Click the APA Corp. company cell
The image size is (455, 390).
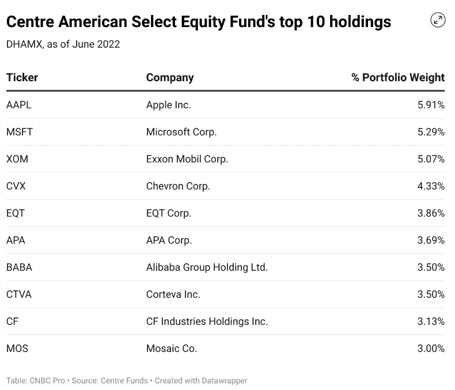click(x=169, y=240)
